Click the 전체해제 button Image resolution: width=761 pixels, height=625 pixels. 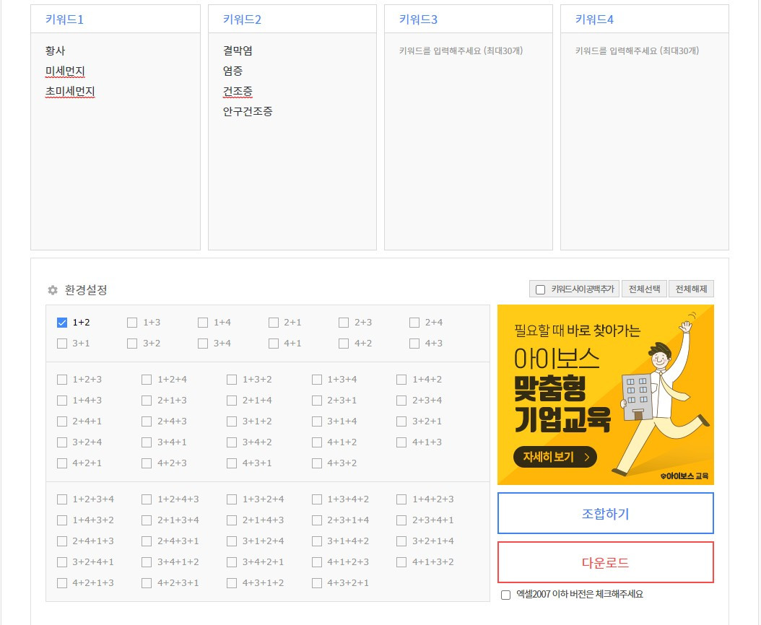point(691,289)
